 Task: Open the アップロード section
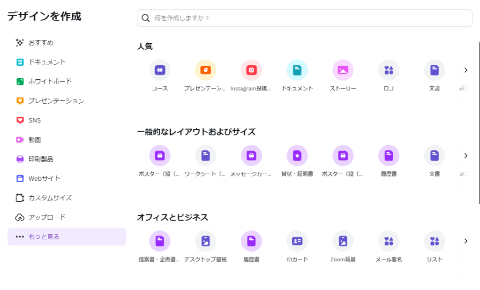(x=48, y=217)
